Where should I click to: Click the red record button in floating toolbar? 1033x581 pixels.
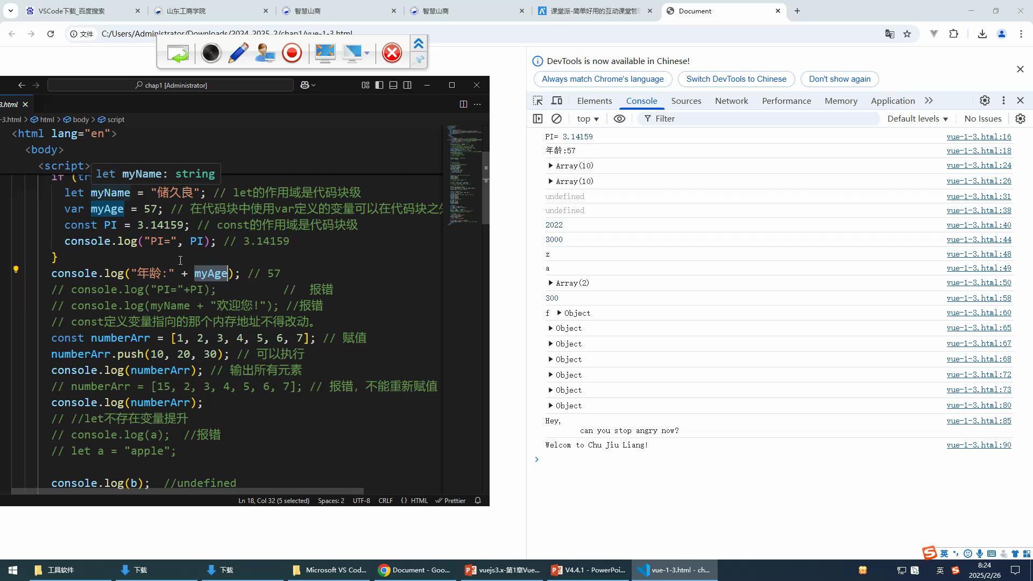pyautogui.click(x=292, y=53)
